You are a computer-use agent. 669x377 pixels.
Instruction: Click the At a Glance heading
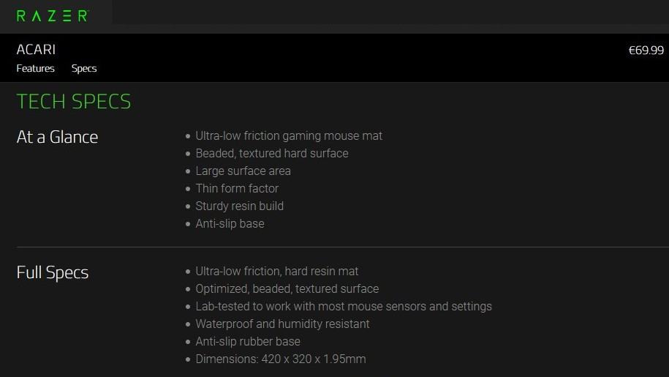tap(57, 137)
